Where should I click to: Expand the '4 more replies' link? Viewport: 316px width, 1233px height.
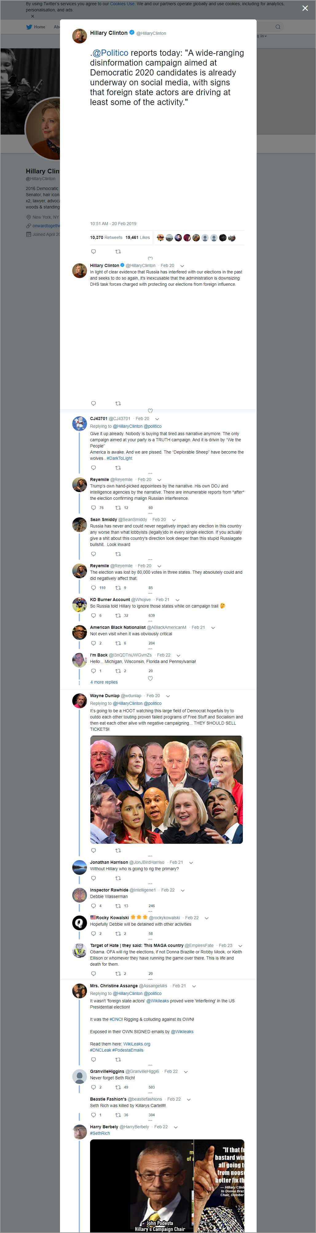pyautogui.click(x=104, y=682)
